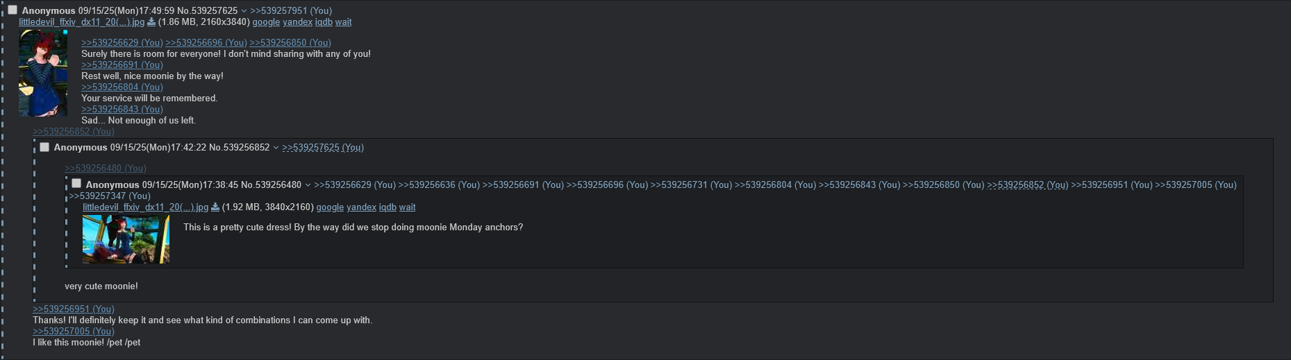
Task: Download No.539256480 image via download icon
Action: pyautogui.click(x=215, y=207)
